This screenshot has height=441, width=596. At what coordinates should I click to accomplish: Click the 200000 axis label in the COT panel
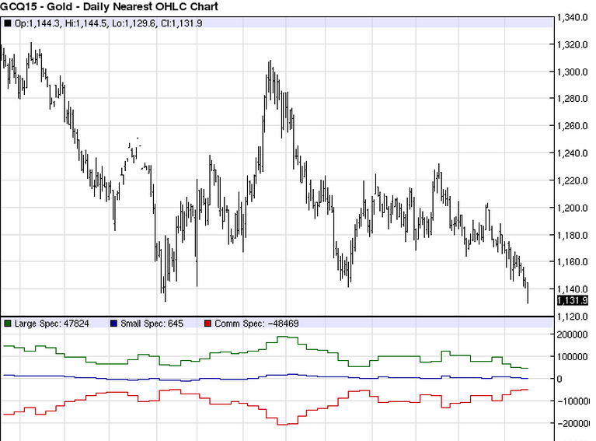[x=573, y=335]
